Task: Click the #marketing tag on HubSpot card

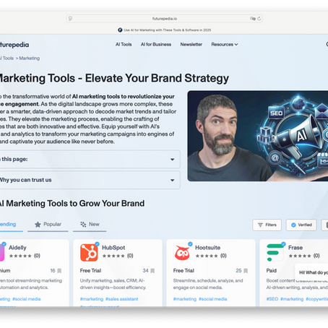Action: (92, 299)
